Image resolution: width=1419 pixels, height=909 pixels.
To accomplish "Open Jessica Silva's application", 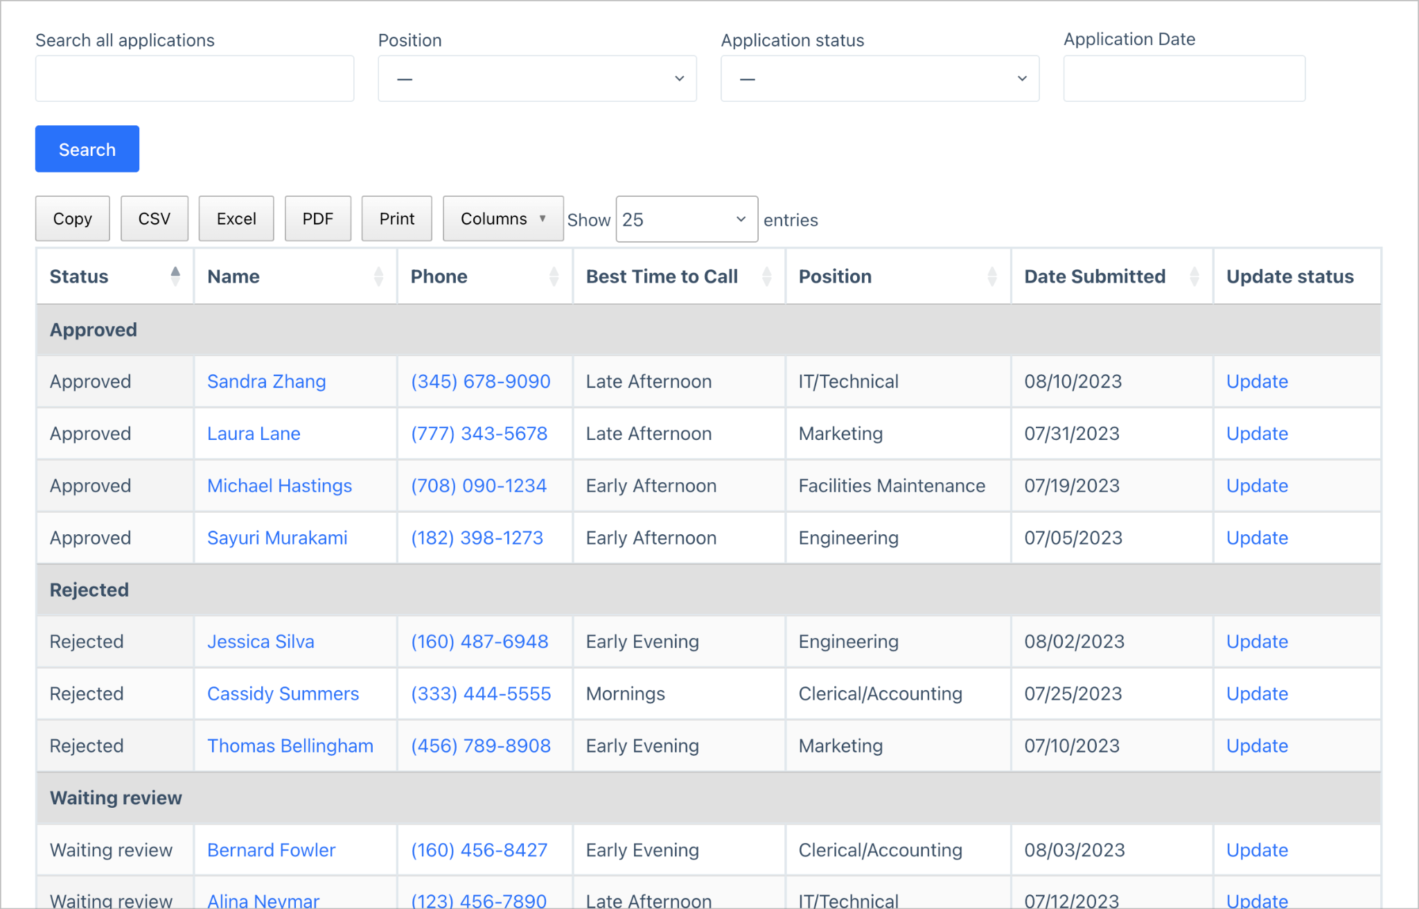I will [261, 642].
